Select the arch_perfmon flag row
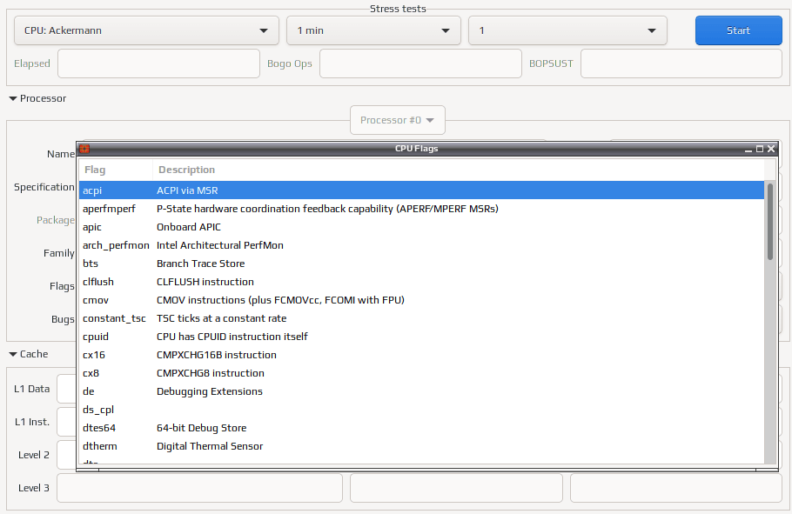Screen dimensions: 792x514 pos(421,245)
